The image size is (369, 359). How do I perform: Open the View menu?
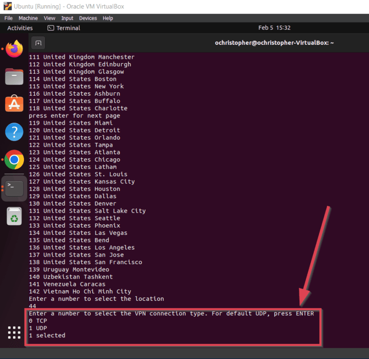click(49, 18)
